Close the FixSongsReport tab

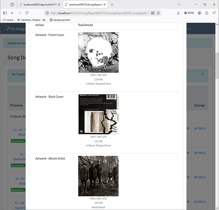point(104,5)
